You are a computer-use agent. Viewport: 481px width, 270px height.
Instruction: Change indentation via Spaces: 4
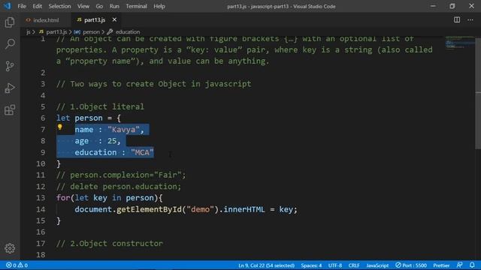point(311,265)
